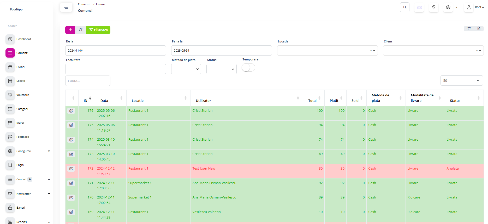Click the trash delete icon
488x224 pixels.
click(x=469, y=29)
